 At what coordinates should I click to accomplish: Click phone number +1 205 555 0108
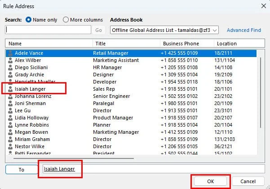[x=179, y=67]
